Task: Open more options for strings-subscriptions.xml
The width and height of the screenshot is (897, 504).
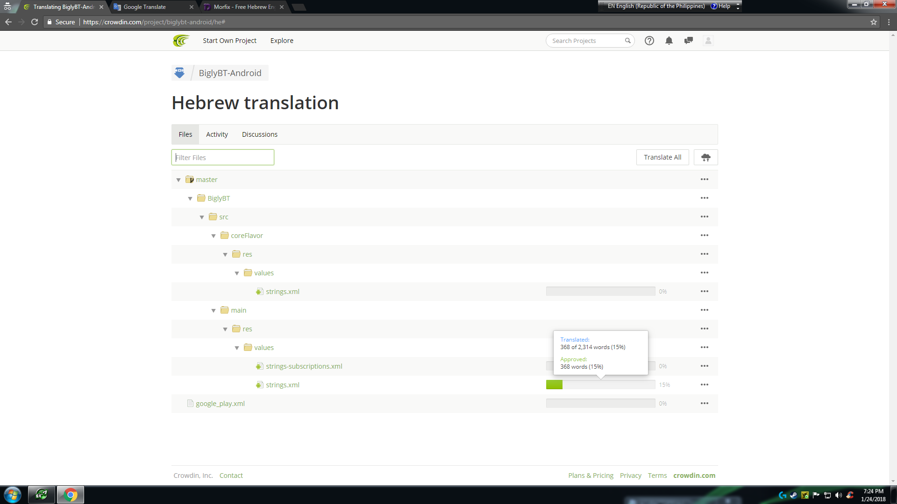Action: [705, 366]
